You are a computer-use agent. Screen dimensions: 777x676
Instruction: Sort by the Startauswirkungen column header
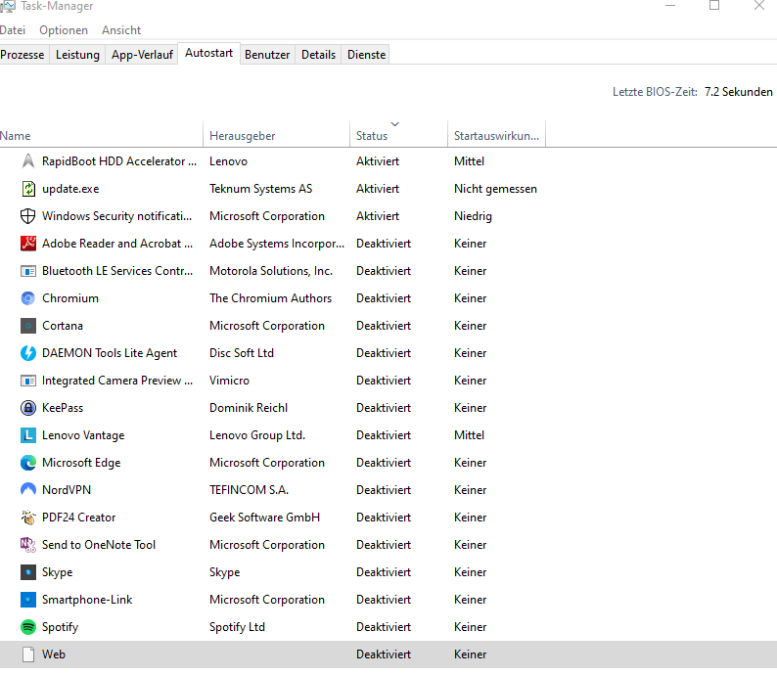click(496, 135)
